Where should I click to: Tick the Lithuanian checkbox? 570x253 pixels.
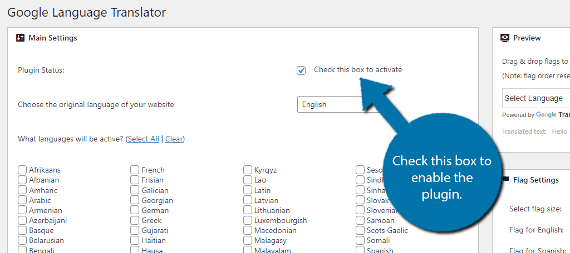(248, 210)
